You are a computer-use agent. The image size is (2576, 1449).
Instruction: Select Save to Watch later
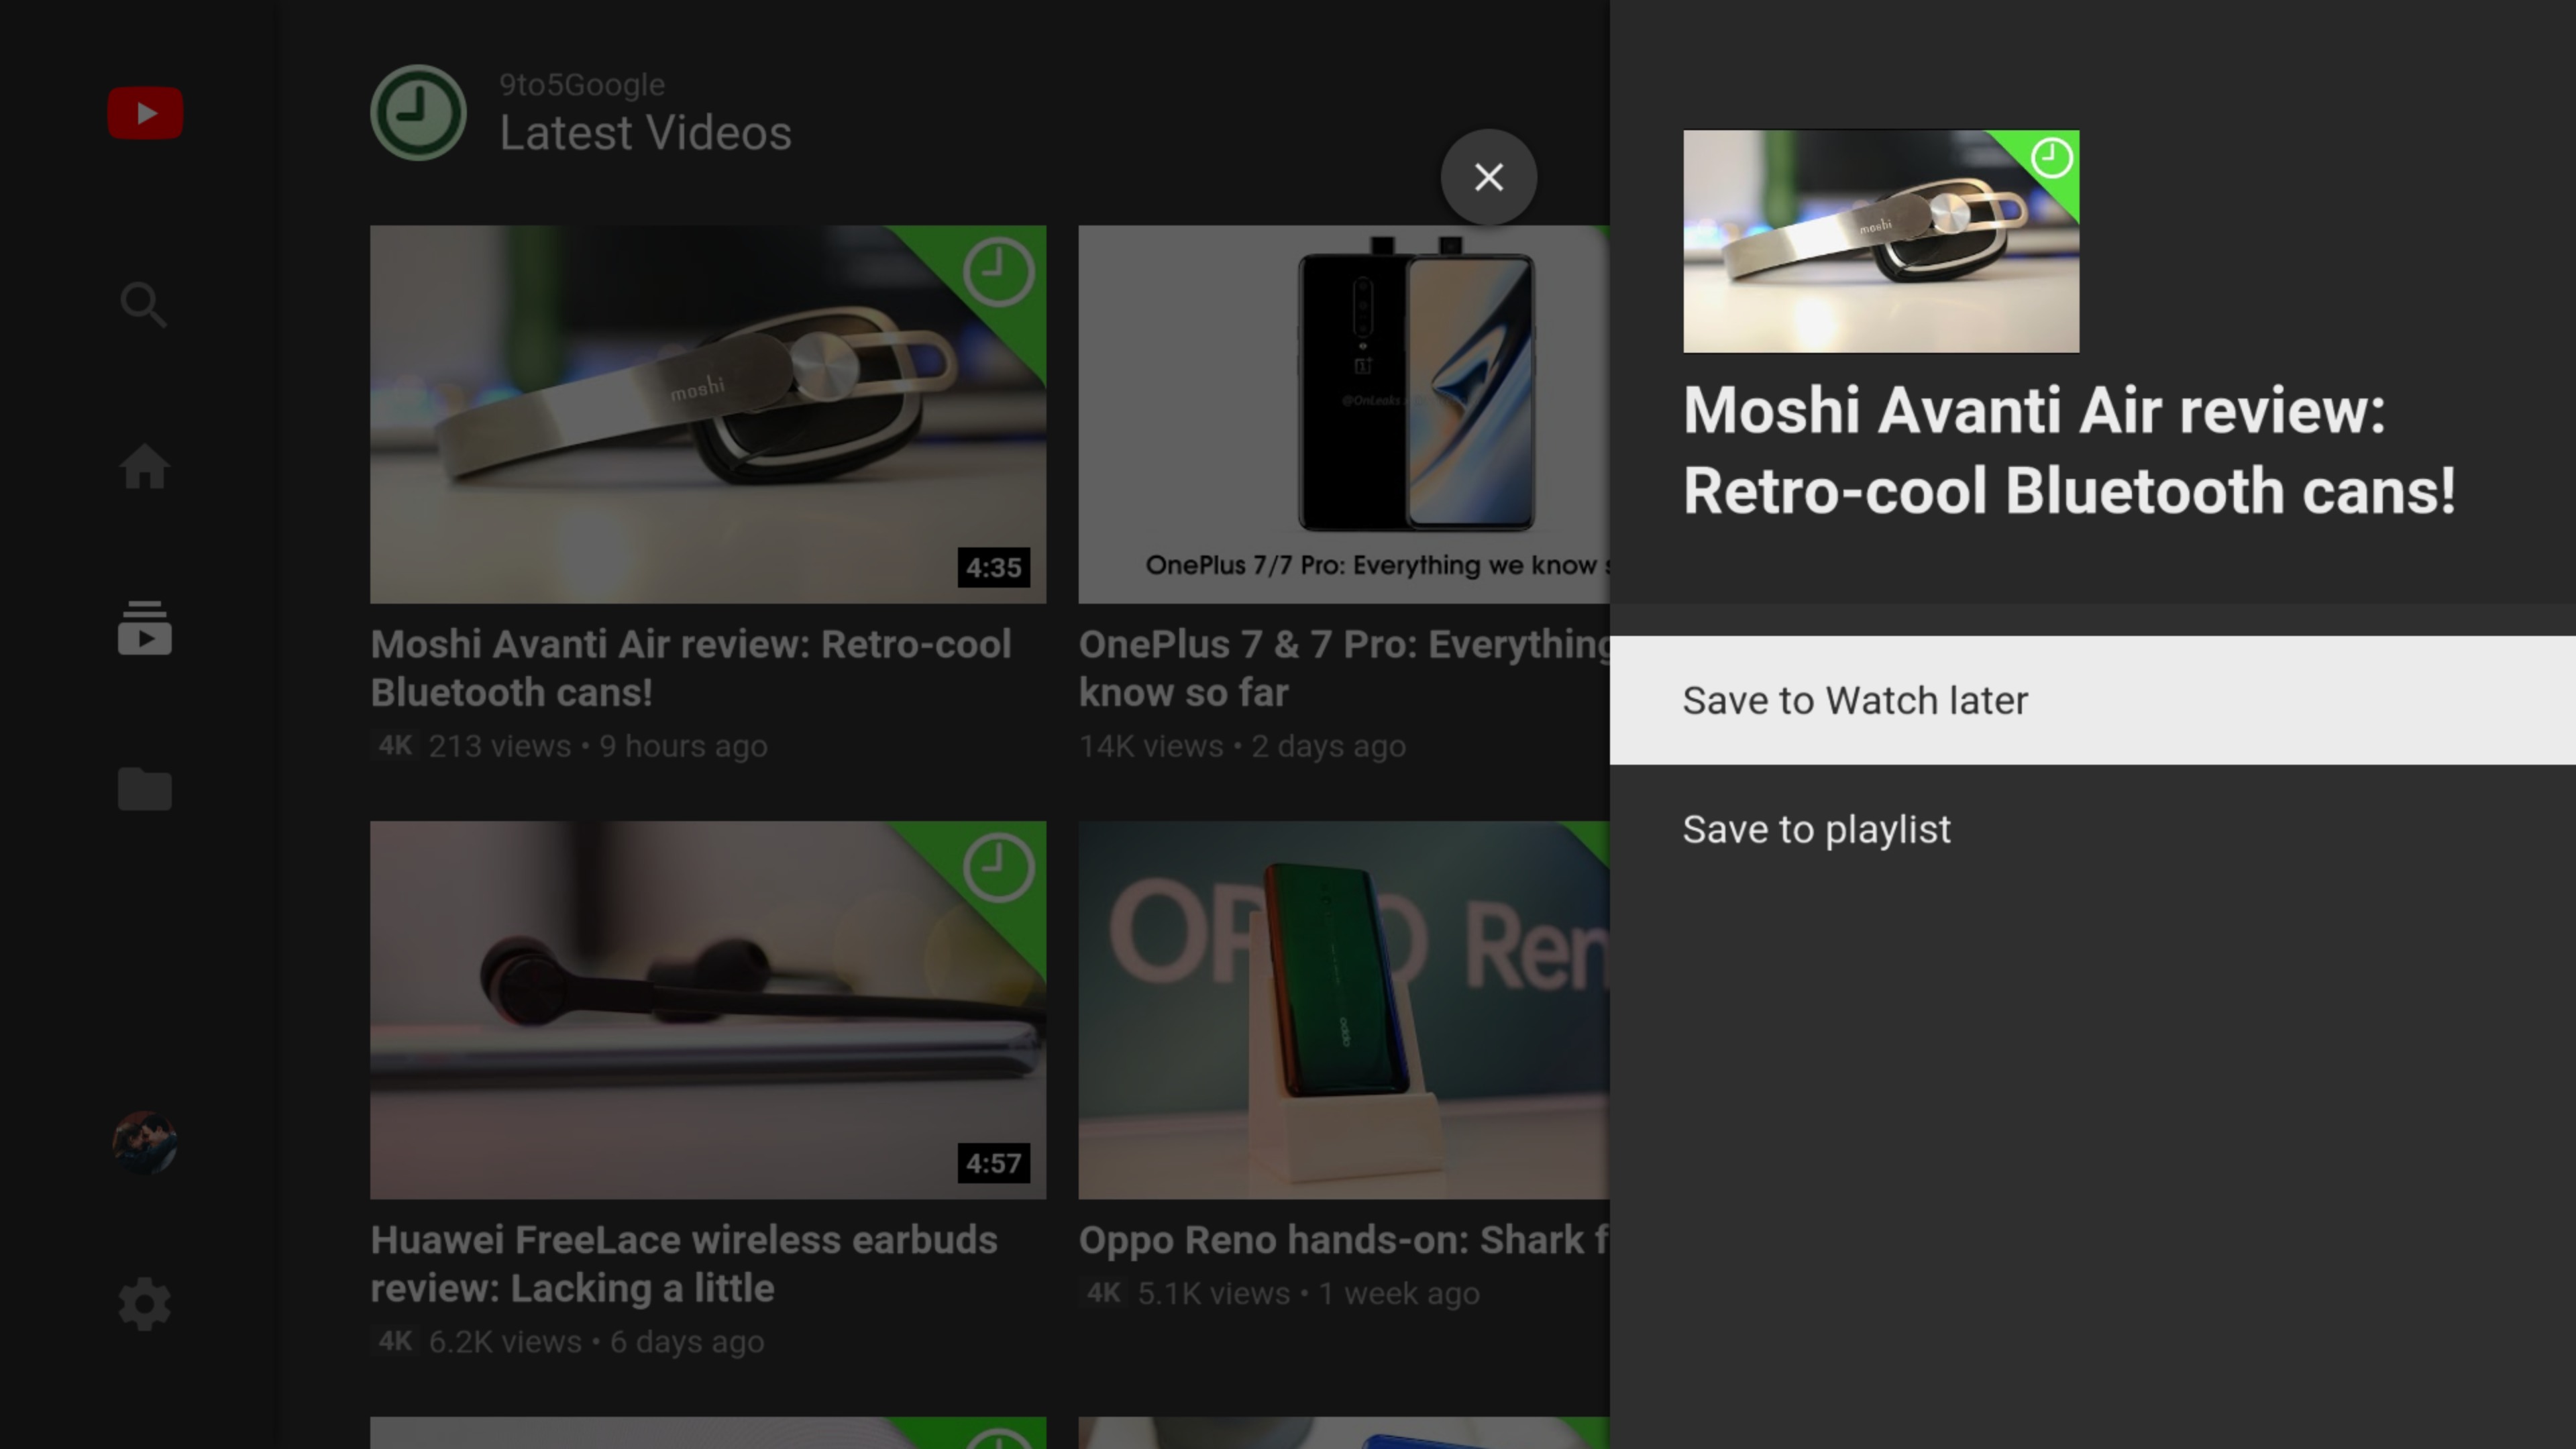pyautogui.click(x=2092, y=700)
